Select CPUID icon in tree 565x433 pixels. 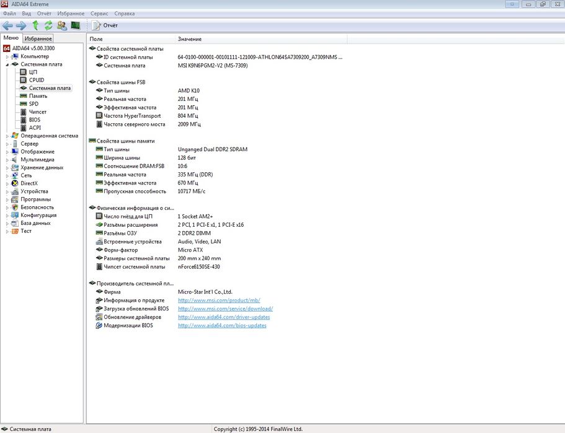coord(24,80)
